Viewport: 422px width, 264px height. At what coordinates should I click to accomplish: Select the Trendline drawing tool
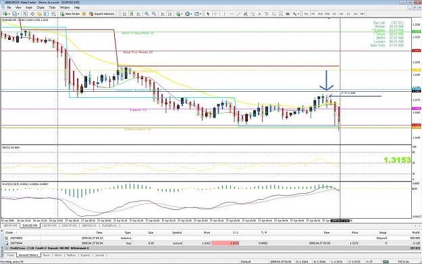pos(238,14)
